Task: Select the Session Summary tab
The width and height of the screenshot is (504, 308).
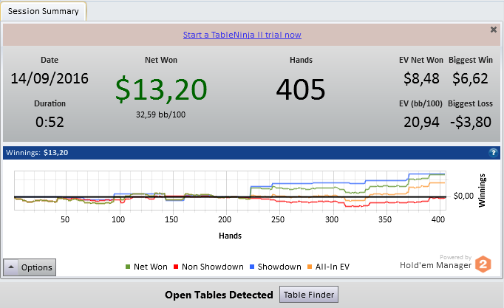Action: click(x=43, y=11)
